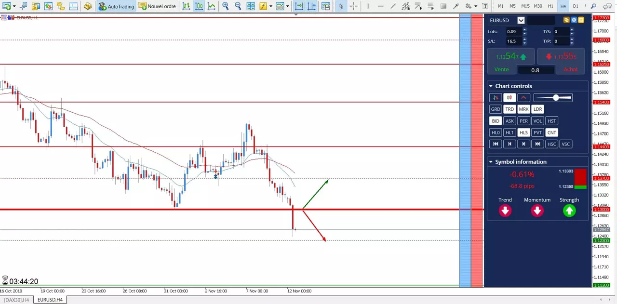This screenshot has width=617, height=304.
Task: Insert a text label
Action: click(485, 6)
